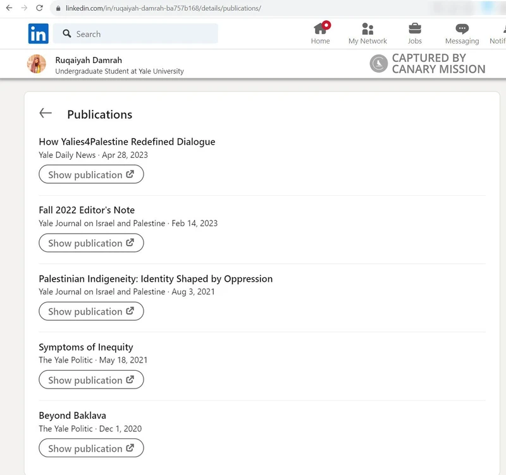Image resolution: width=506 pixels, height=475 pixels.
Task: Click "Yale Daily News · Apr 28, 2023" text
Action: (x=93, y=155)
